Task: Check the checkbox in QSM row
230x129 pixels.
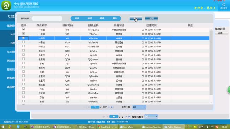Action: point(23,67)
